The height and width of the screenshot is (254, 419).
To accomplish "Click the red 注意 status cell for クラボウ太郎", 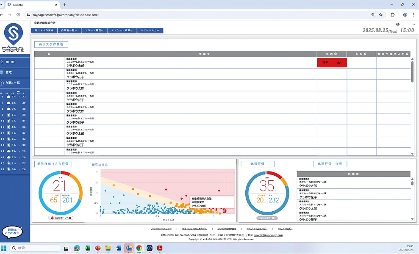I will click(332, 63).
